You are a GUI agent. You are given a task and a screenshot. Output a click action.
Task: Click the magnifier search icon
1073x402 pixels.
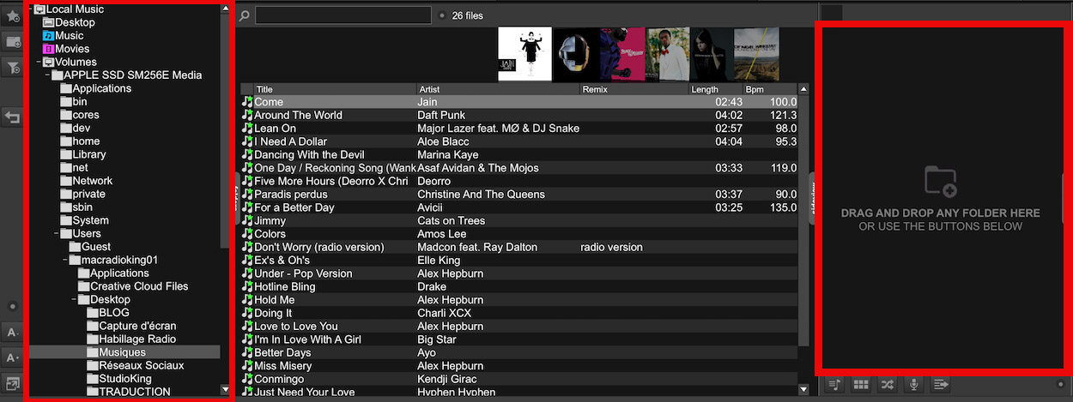245,15
